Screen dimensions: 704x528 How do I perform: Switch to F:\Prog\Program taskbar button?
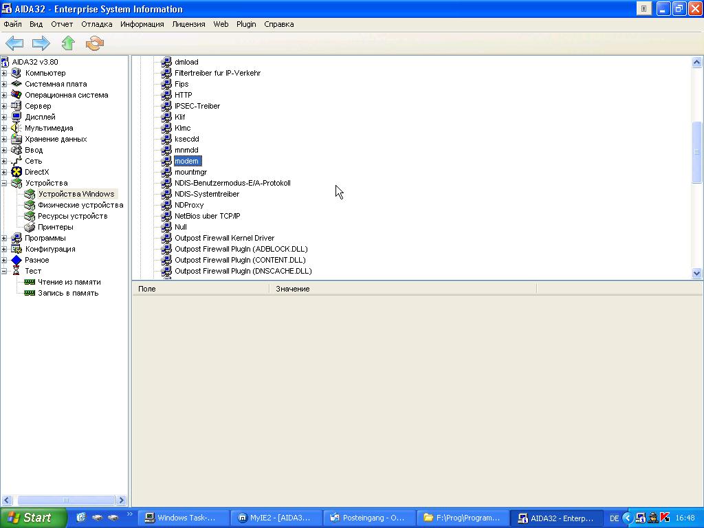pos(463,518)
